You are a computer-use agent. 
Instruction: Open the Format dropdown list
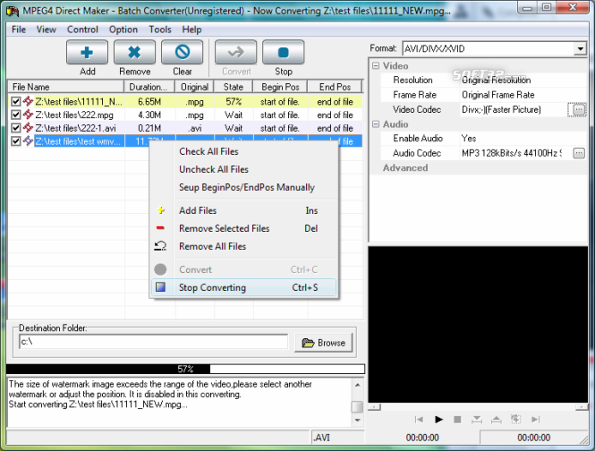point(580,48)
